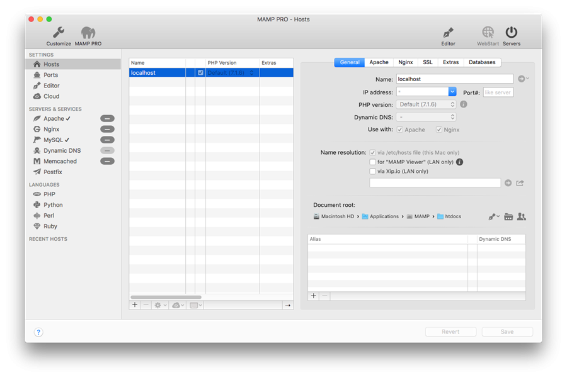
Task: Select Postfix in the sidebar
Action: (x=53, y=172)
